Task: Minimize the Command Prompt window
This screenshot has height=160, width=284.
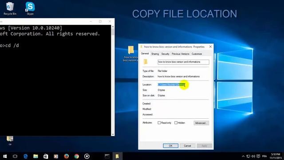Action: (91, 21)
